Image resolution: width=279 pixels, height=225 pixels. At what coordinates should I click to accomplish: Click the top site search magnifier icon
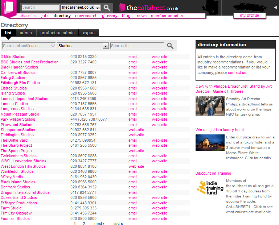tap(107, 8)
